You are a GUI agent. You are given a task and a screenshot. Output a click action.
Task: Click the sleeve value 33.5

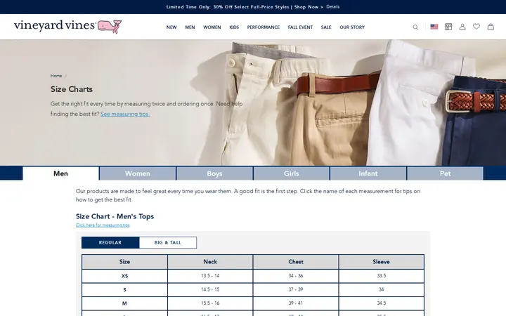tap(381, 276)
